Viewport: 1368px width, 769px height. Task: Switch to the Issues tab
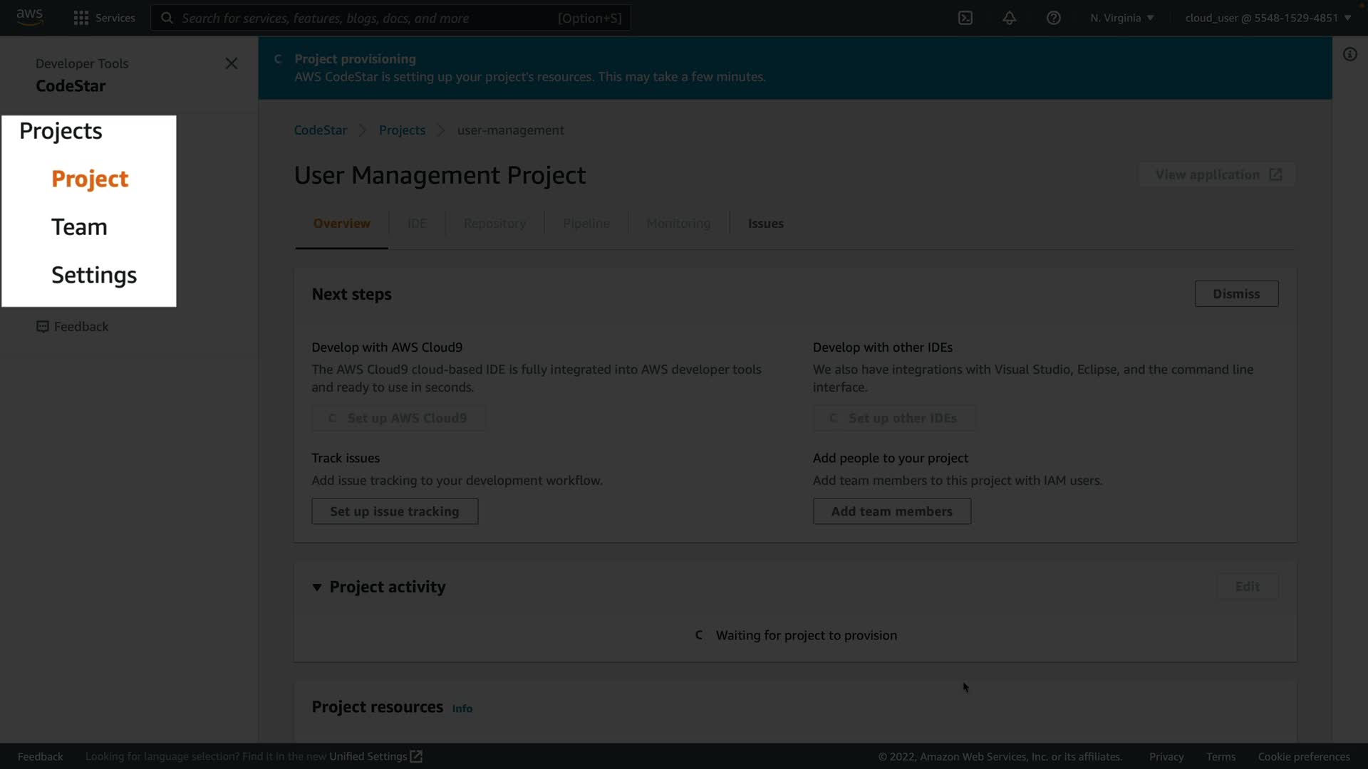click(x=765, y=224)
